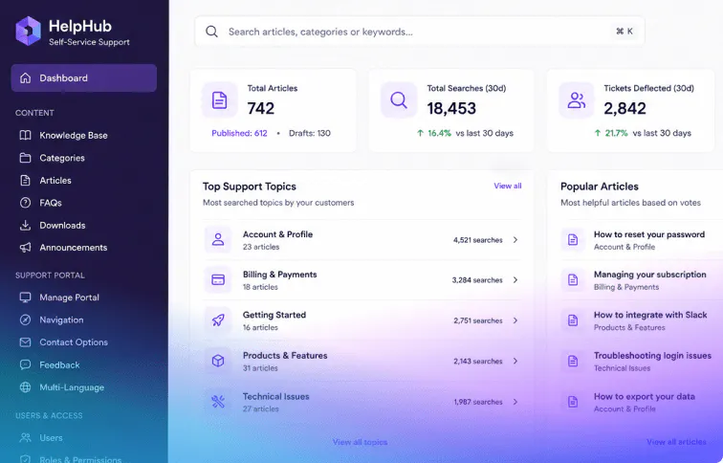The width and height of the screenshot is (723, 463).
Task: Click the Published: 612 link
Action: pos(239,133)
